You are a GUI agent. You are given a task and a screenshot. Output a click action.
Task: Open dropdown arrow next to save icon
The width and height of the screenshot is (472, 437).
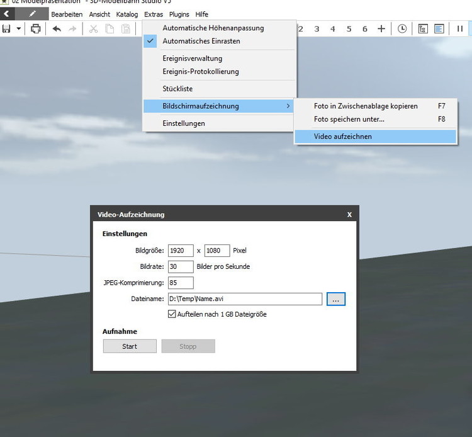[19, 29]
